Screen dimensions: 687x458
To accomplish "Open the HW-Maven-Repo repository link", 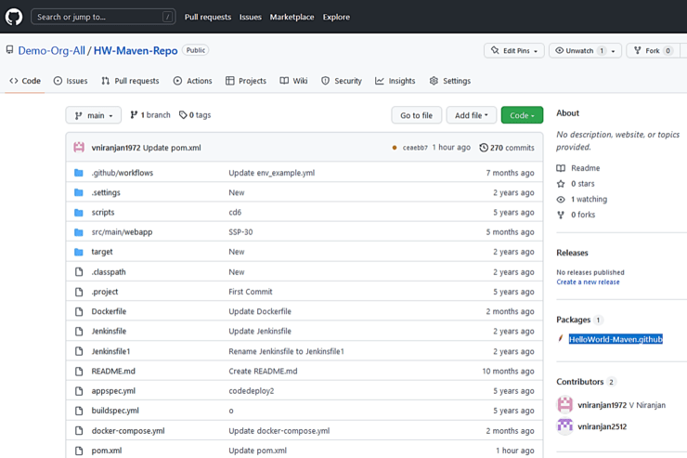I will click(136, 51).
